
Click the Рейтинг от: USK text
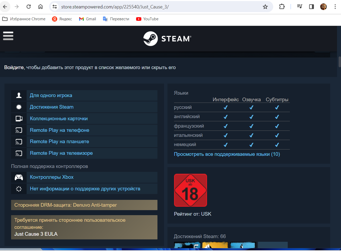point(193,214)
